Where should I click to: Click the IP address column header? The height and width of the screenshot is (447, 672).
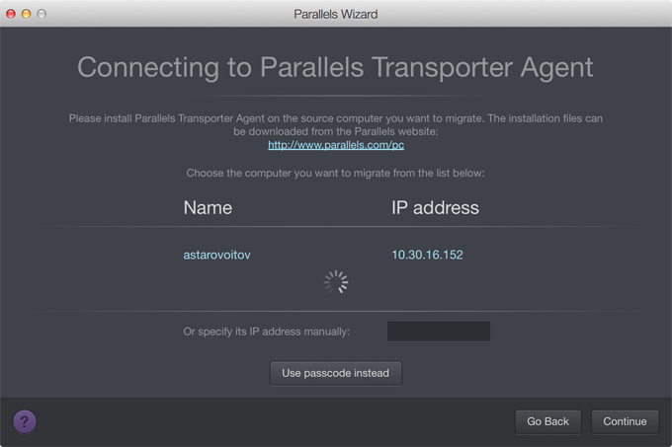click(435, 207)
